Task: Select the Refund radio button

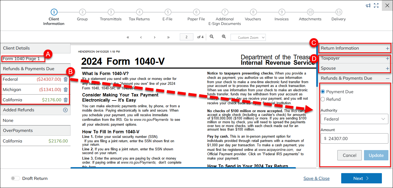Action: [x=323, y=99]
